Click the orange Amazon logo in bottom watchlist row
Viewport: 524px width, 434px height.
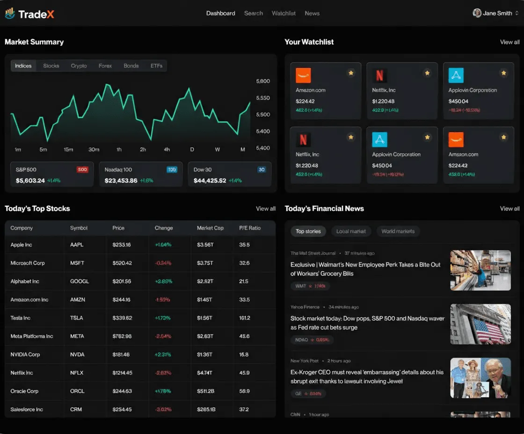point(456,140)
